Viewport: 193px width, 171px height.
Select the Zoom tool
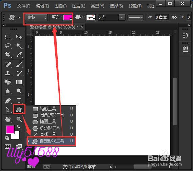(x=19, y=119)
